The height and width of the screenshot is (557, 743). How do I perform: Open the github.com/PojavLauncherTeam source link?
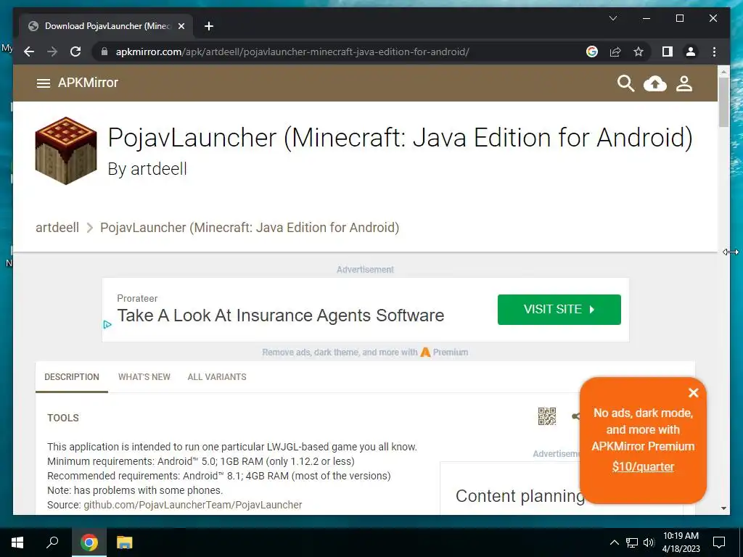(193, 505)
